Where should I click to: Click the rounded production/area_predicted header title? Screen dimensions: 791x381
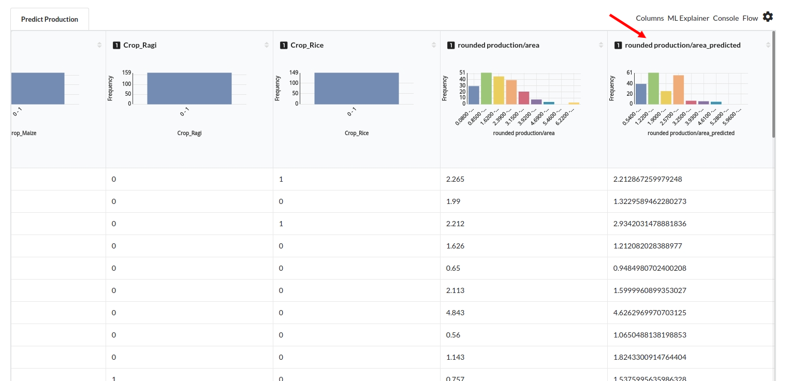click(x=683, y=45)
